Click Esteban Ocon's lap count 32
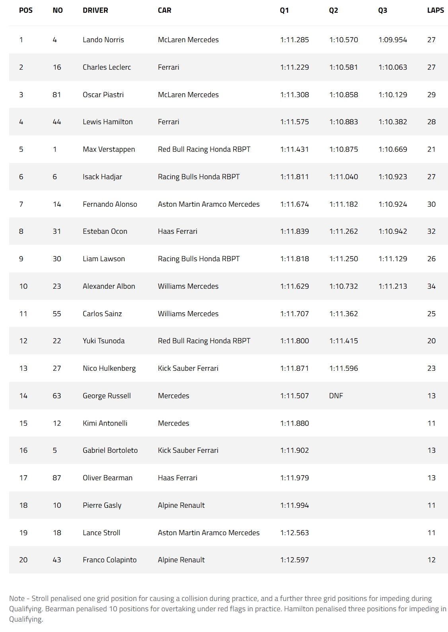 click(431, 231)
